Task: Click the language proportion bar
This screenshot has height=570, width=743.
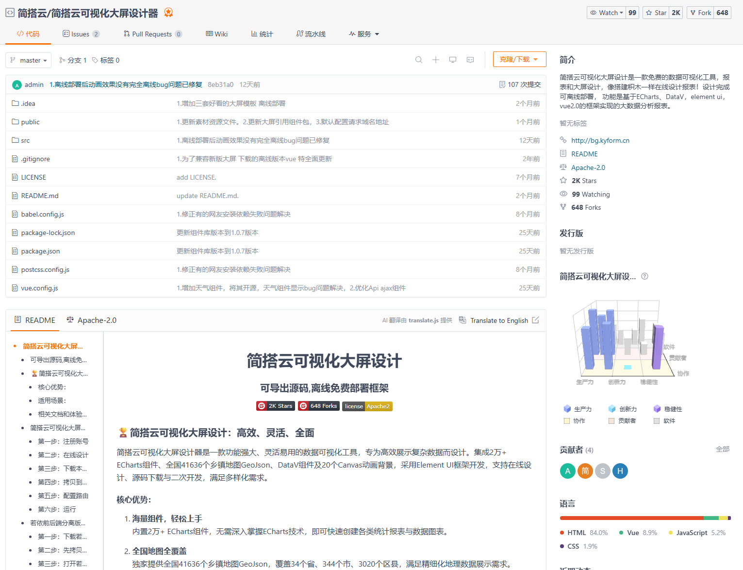Action: (645, 518)
